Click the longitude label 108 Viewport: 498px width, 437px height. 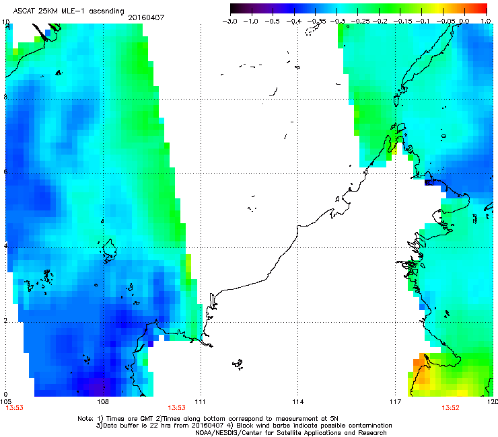(103, 402)
